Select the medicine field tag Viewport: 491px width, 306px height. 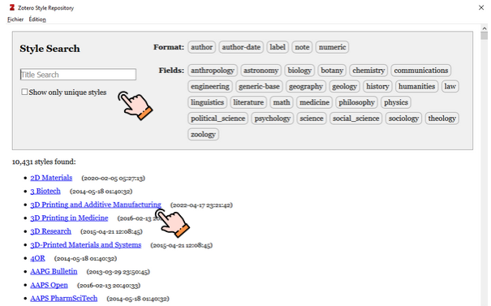314,102
